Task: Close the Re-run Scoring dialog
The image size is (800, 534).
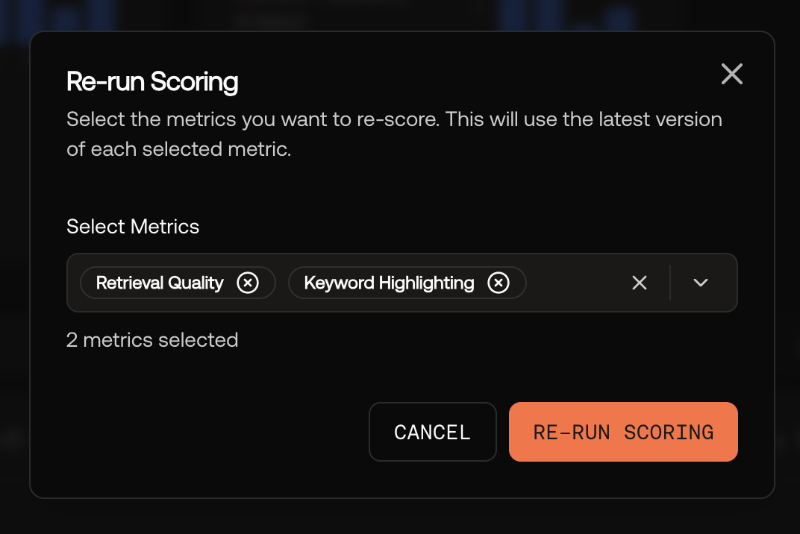Action: point(731,74)
